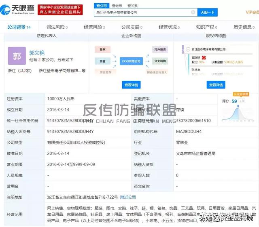This screenshot has width=259, height=227.
Task: Click 查看详情 under 股权结构图
Action: click(216, 85)
